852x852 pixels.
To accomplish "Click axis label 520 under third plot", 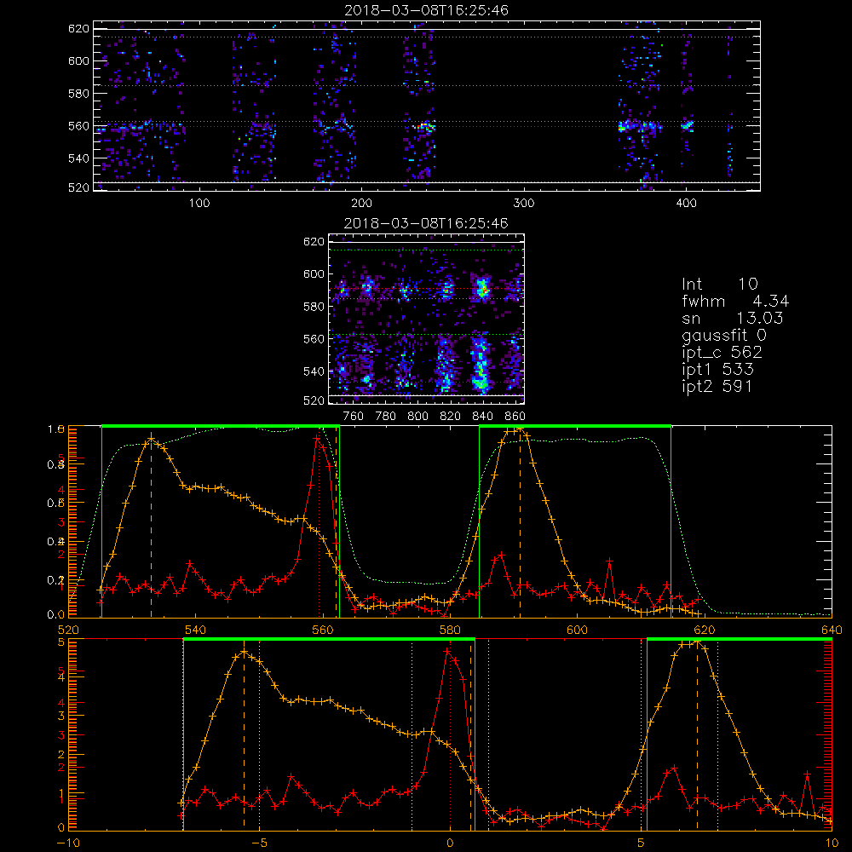I will coord(68,630).
